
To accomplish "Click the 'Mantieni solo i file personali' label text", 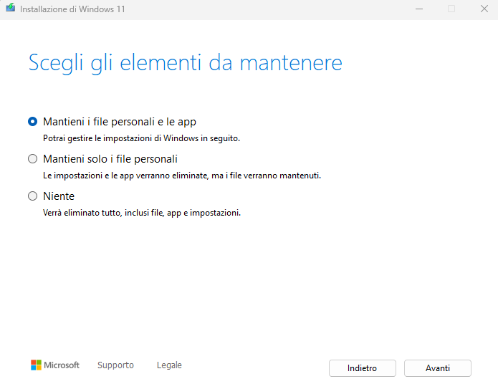I will (110, 159).
